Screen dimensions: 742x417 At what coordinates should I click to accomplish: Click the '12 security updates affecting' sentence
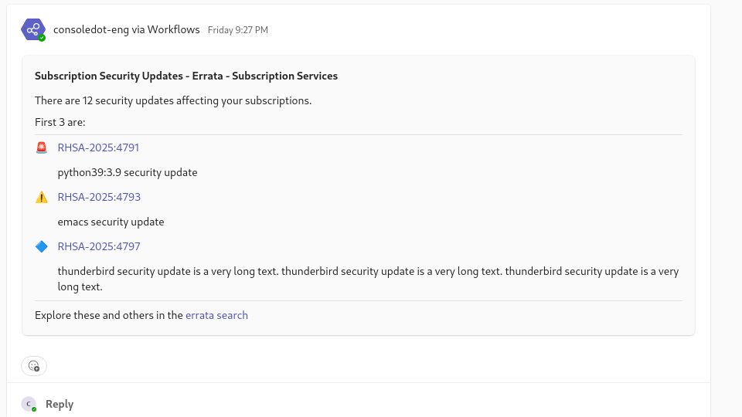coord(173,100)
